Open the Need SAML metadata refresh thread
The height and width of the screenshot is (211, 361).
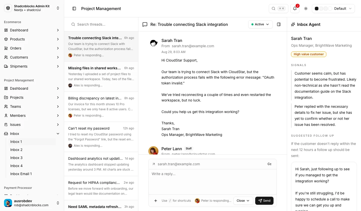101,206
